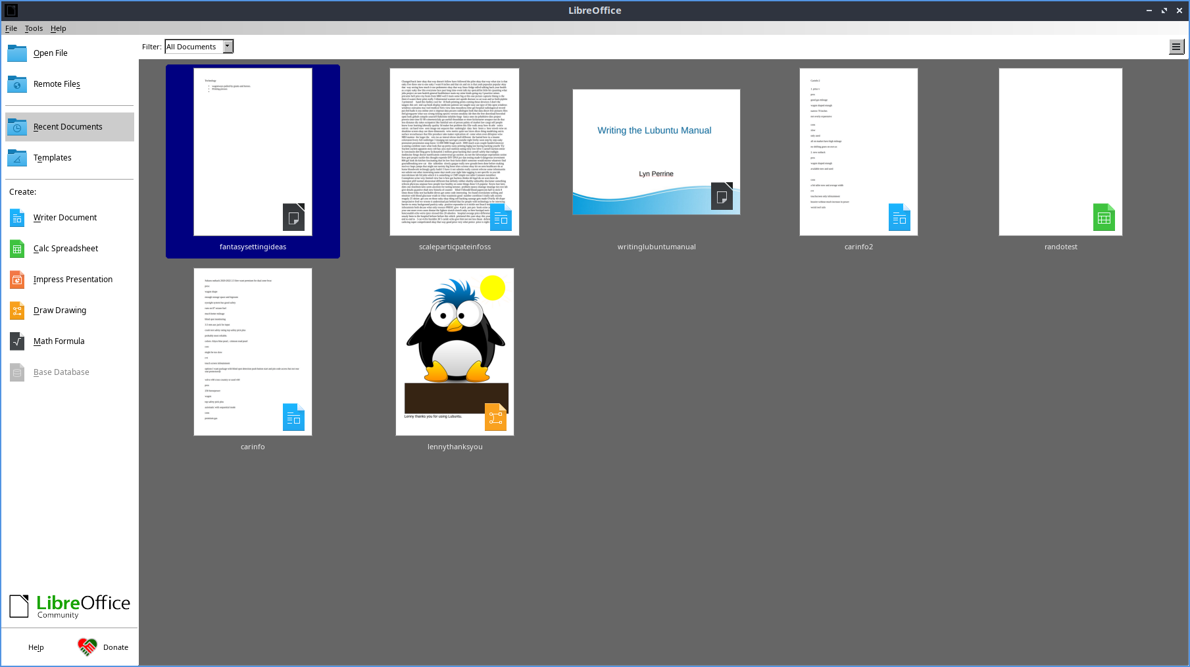
Task: Select Recent Documents in the sidebar
Action: [x=69, y=127]
